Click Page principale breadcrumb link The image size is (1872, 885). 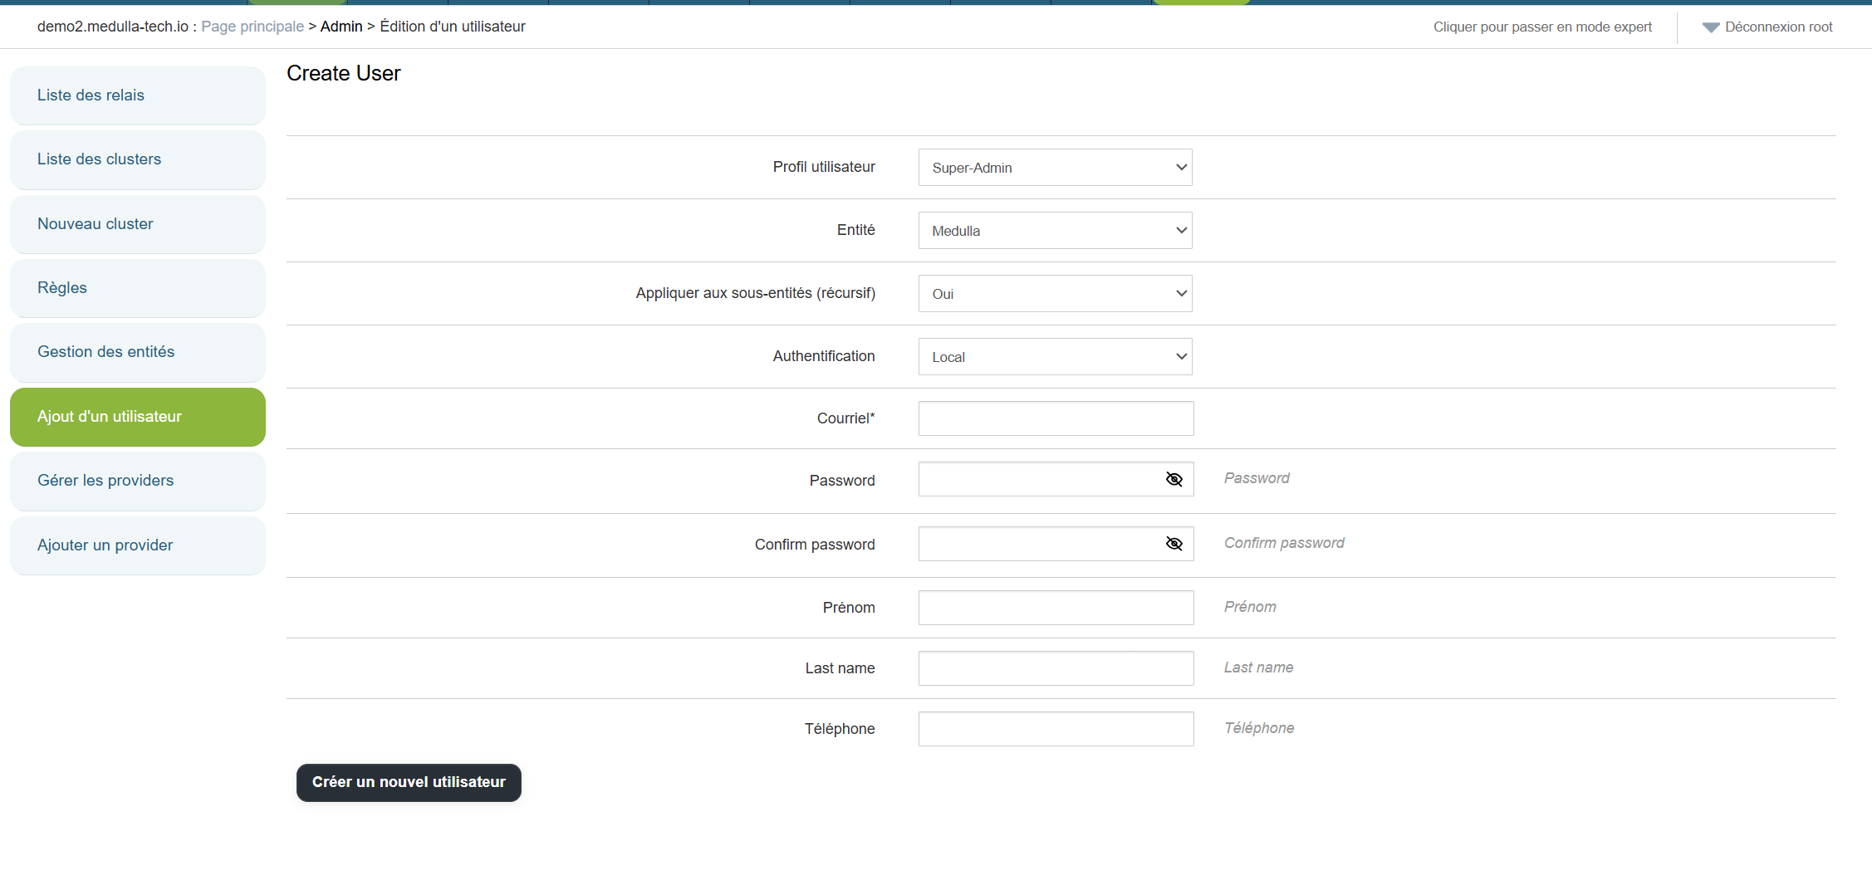252,27
